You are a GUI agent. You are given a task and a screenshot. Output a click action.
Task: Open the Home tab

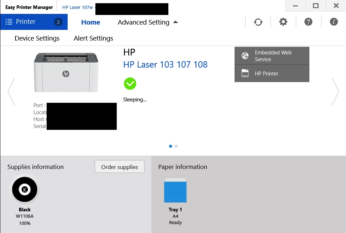[90, 22]
